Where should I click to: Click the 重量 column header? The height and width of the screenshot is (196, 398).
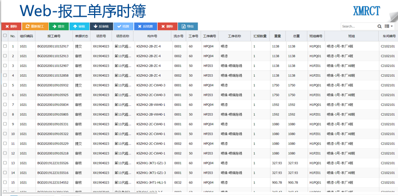[277, 36]
